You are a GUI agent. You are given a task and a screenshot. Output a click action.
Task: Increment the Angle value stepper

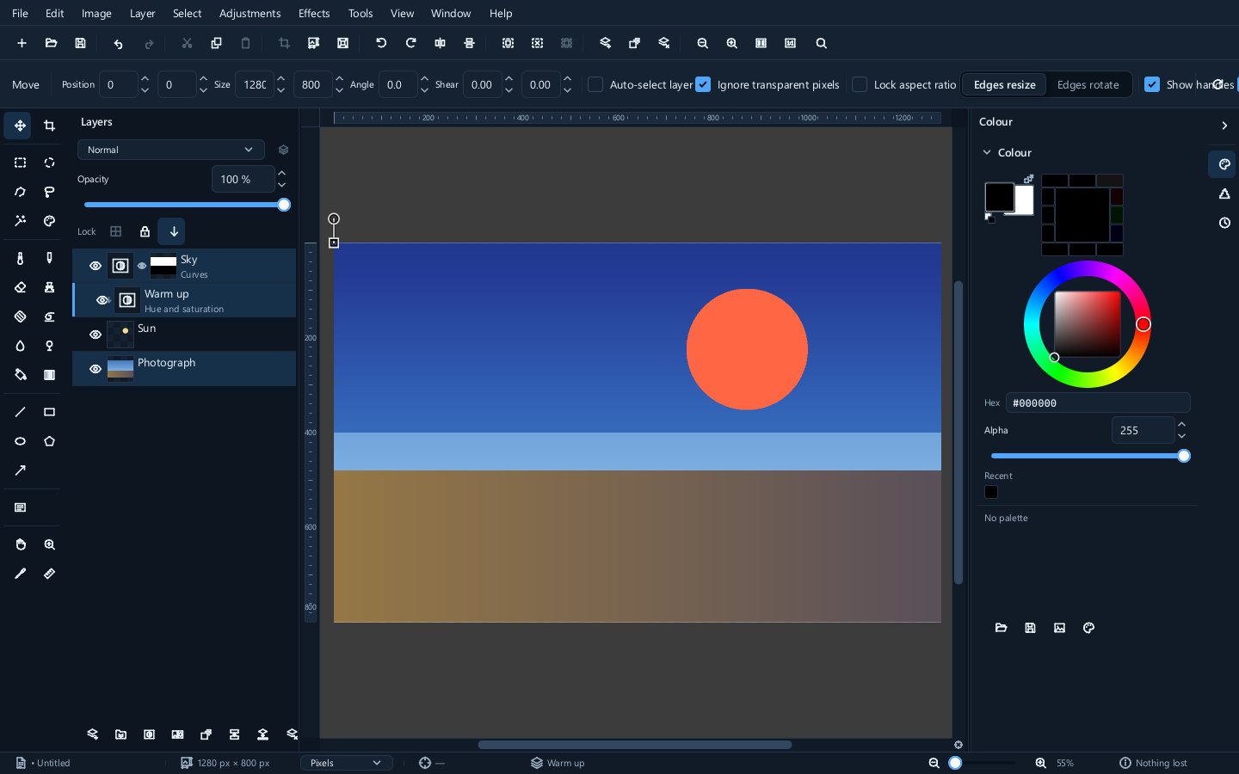[424, 78]
